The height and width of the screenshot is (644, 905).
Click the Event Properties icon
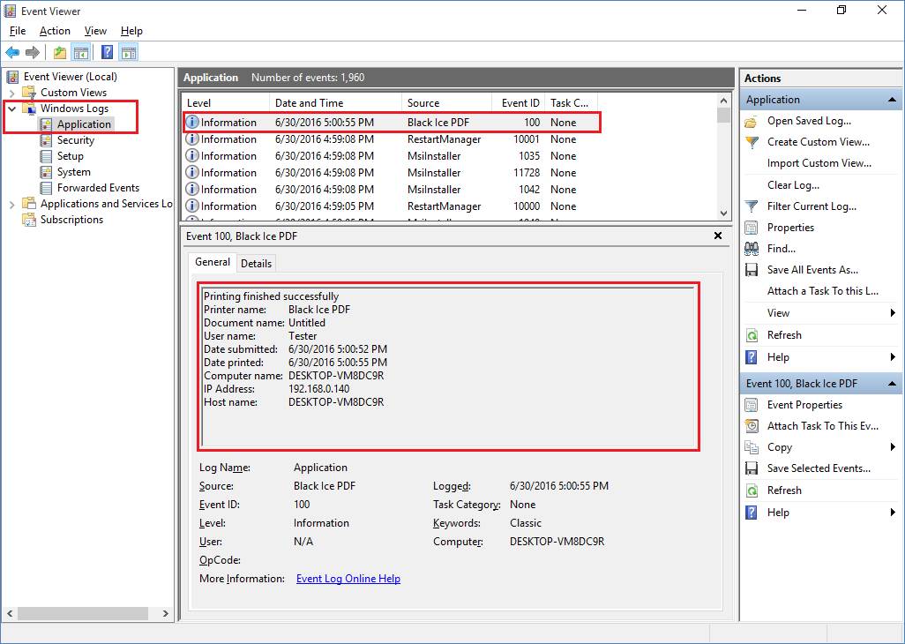(752, 405)
